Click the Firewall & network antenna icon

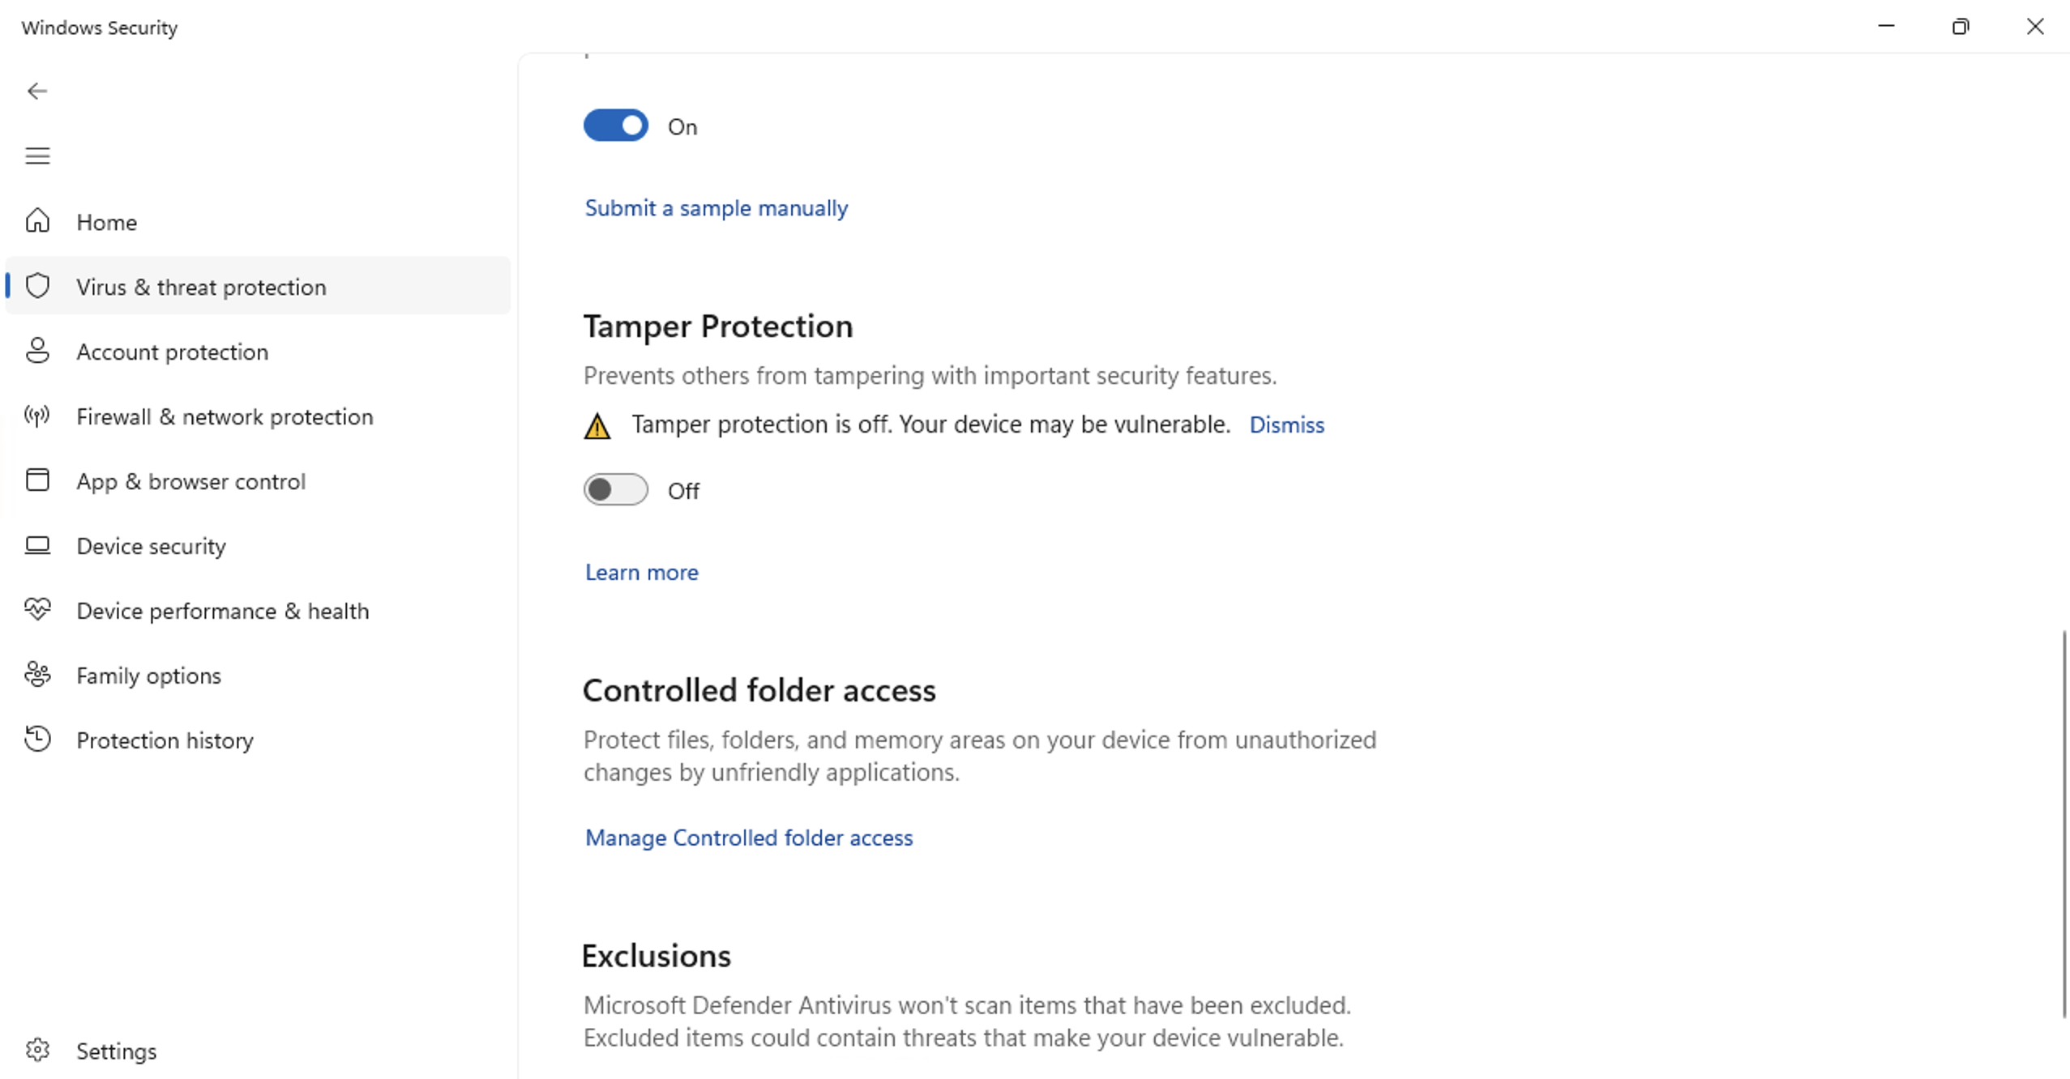coord(37,416)
